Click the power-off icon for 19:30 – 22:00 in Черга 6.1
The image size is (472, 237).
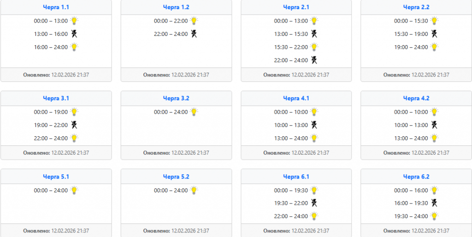tap(314, 203)
